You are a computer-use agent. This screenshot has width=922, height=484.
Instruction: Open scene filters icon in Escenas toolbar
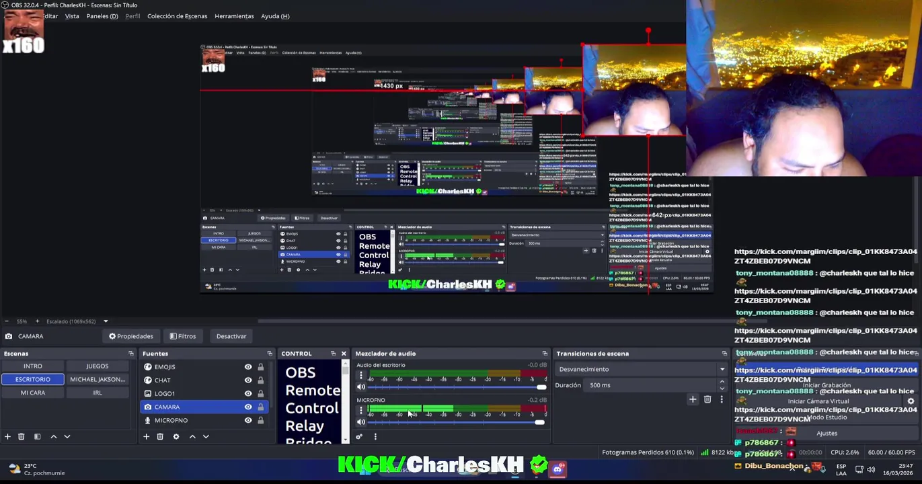(37, 437)
